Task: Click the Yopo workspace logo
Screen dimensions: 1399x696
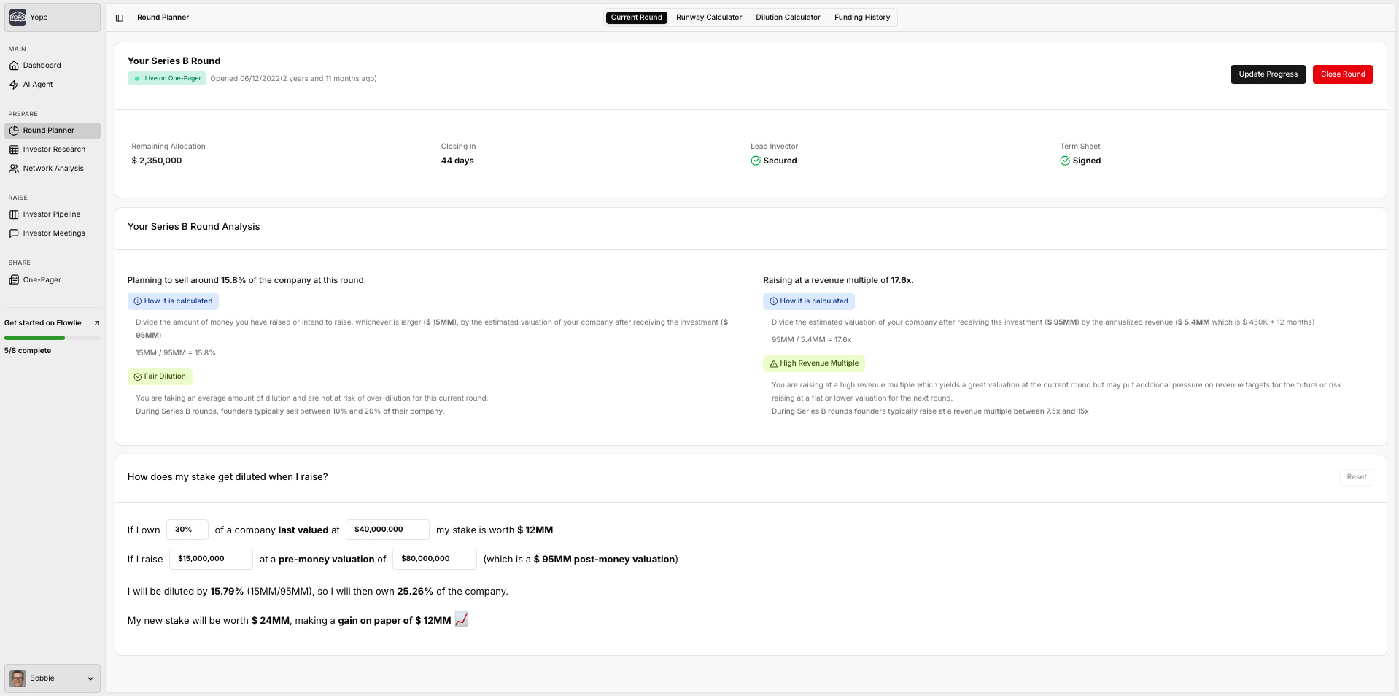Action: click(18, 18)
